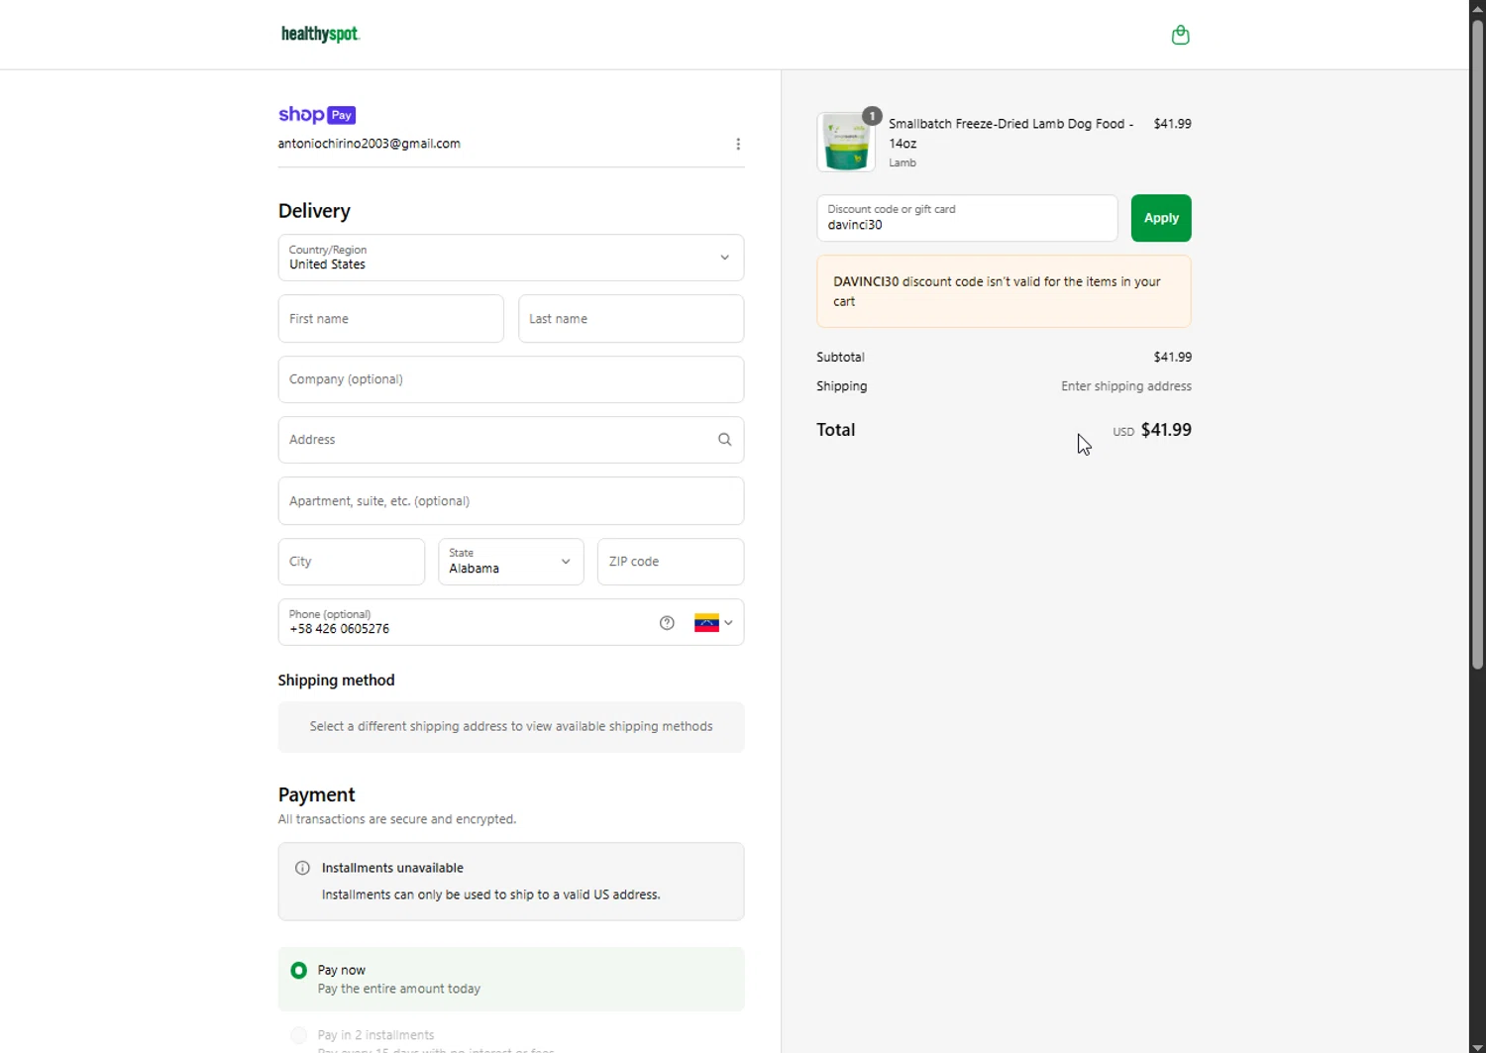The image size is (1486, 1053).
Task: Click the Total USD $41.99 amount
Action: pos(1152,430)
